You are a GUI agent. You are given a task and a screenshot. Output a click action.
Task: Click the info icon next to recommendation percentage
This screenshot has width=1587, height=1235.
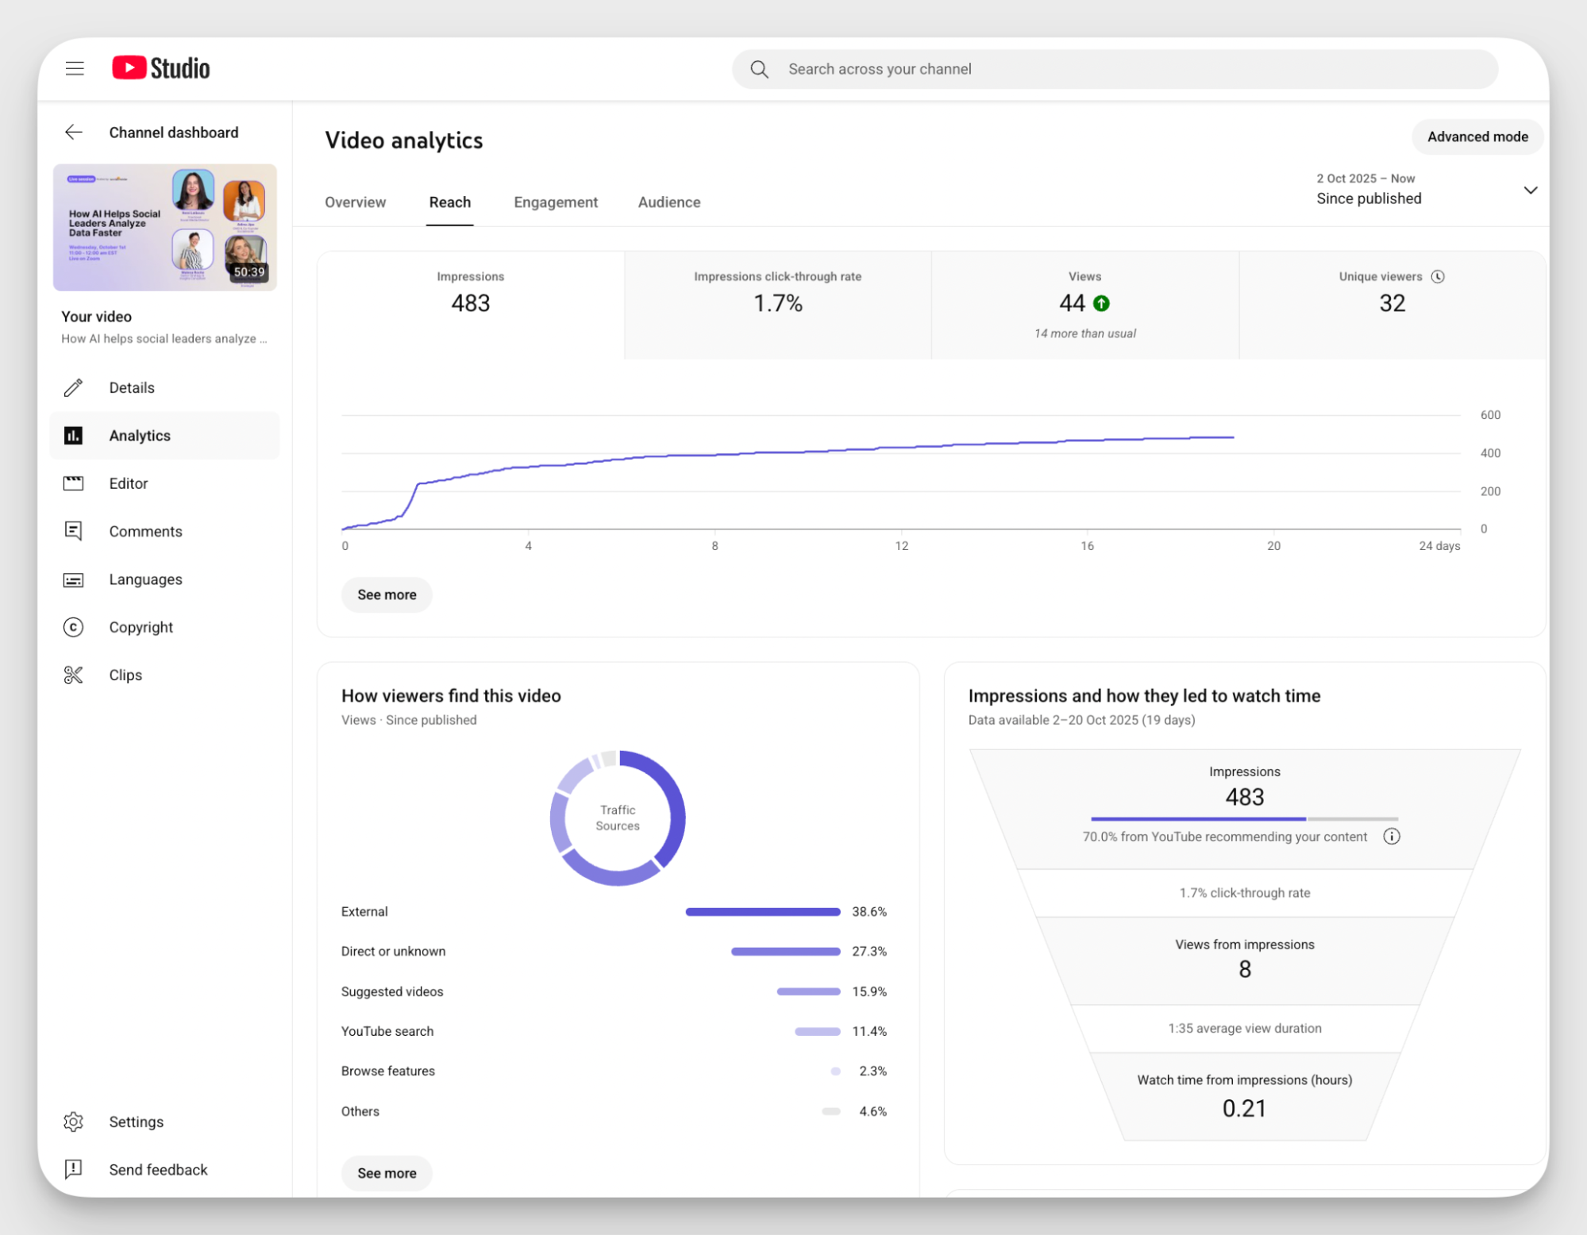[1392, 836]
